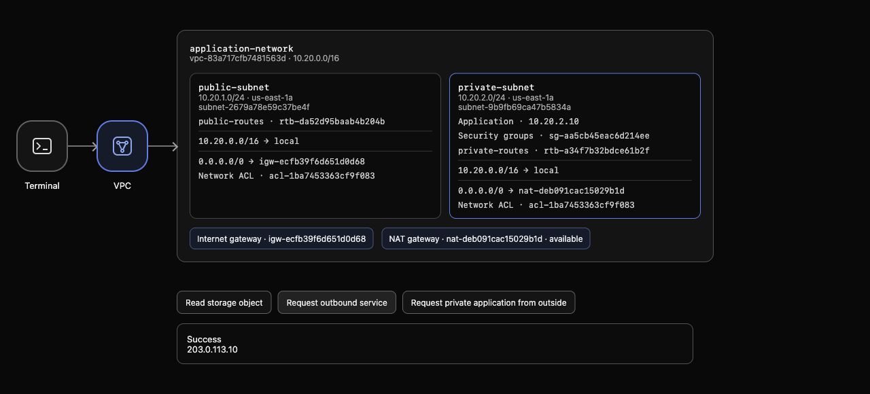
Task: Click the local route in public-subnet
Action: pos(249,141)
